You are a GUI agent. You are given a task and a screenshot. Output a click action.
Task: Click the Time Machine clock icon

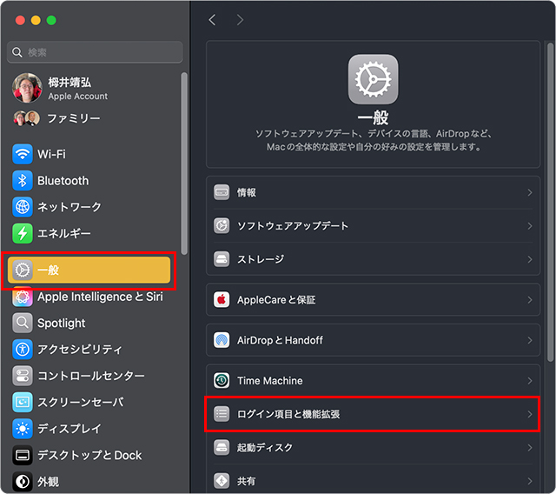click(x=222, y=380)
